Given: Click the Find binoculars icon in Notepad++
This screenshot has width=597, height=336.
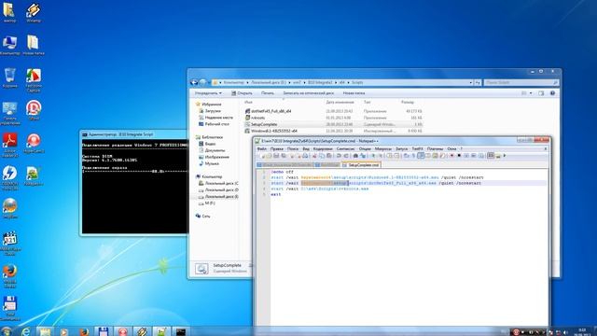Looking at the screenshot, I should (x=355, y=156).
